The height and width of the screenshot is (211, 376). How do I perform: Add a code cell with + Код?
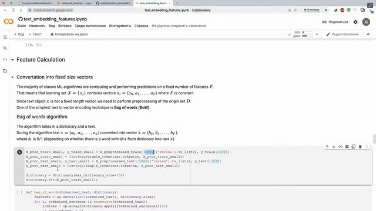tap(19, 35)
